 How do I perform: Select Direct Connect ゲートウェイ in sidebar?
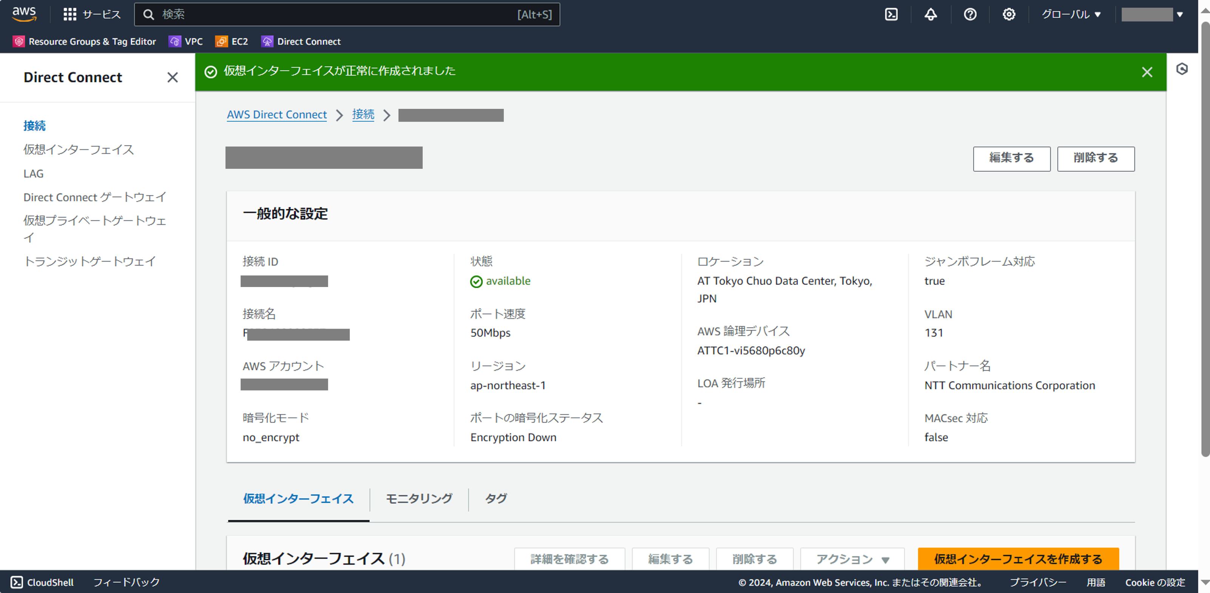(x=95, y=197)
